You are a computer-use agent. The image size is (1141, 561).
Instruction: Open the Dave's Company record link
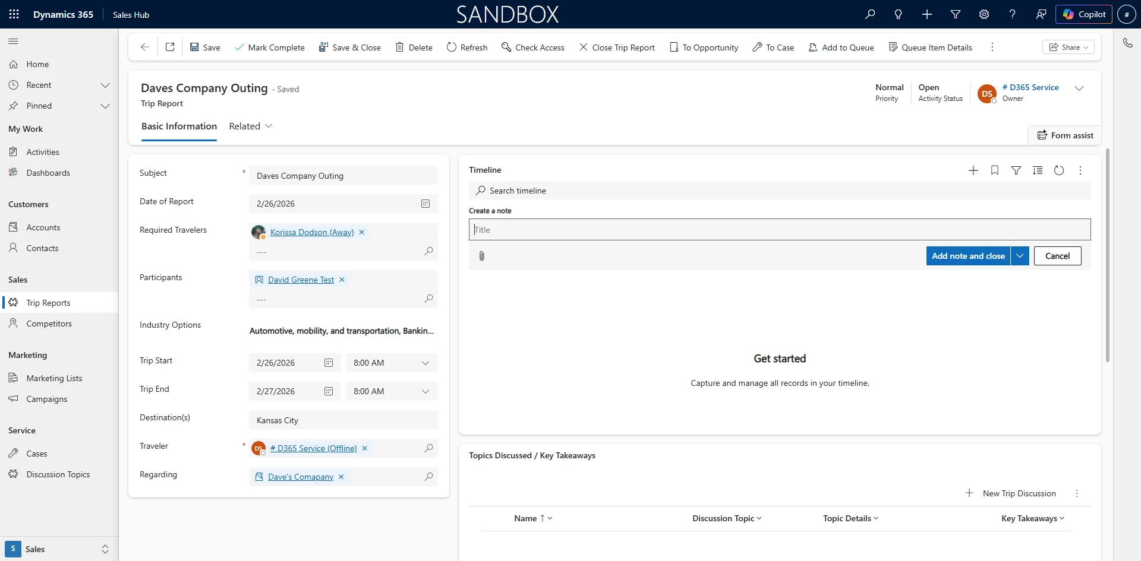pyautogui.click(x=300, y=477)
